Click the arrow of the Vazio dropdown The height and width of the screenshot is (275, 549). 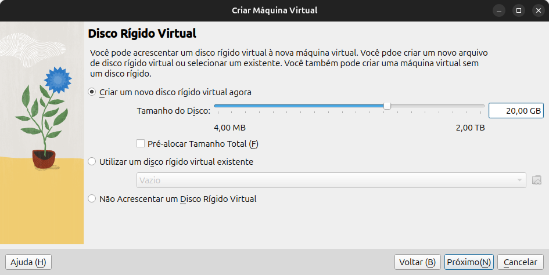[519, 180]
